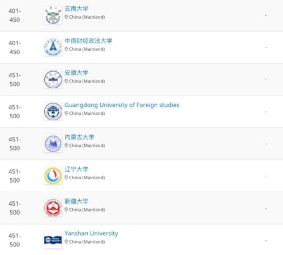Open Guangdong University of Foreign studies link
283x255 pixels.
click(x=122, y=105)
